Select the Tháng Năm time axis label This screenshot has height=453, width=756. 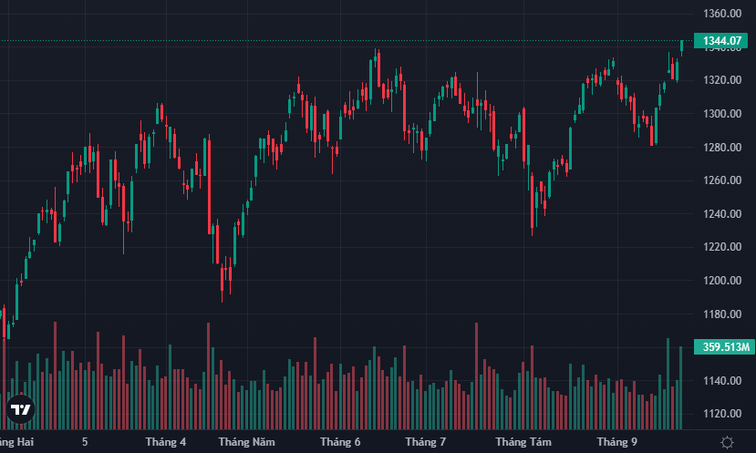pyautogui.click(x=247, y=442)
